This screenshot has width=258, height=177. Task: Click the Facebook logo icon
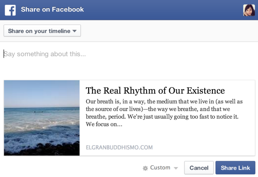[x=10, y=9]
